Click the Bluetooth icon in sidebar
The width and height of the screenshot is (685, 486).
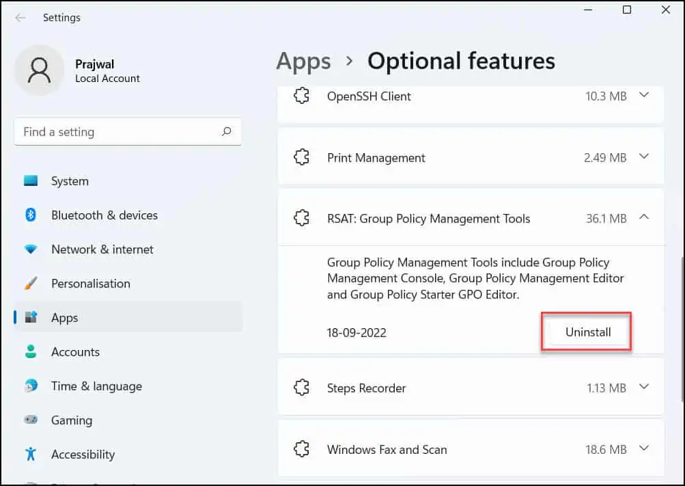click(31, 215)
